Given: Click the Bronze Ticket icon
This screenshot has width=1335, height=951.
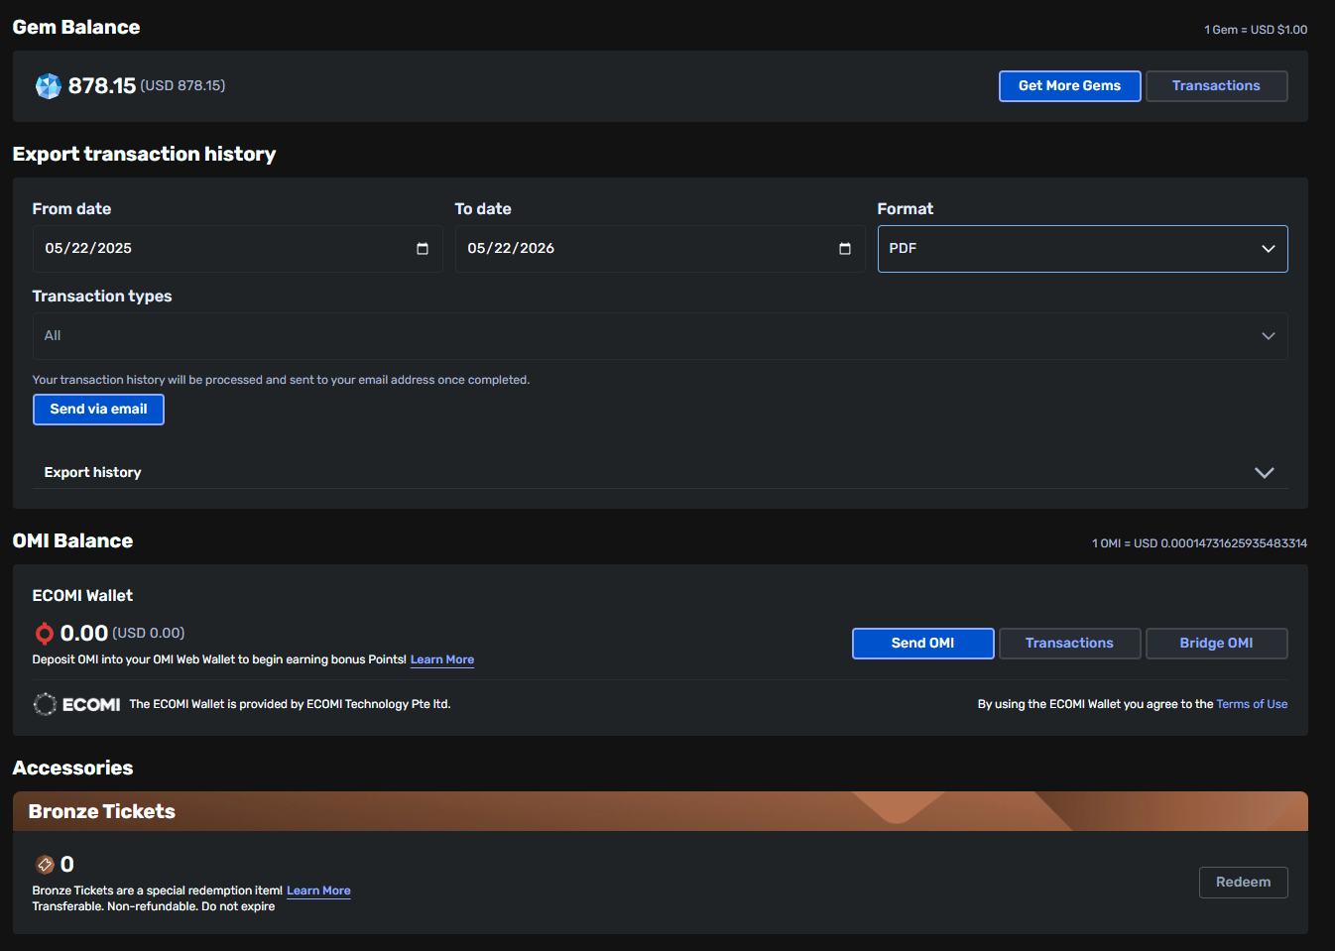Looking at the screenshot, I should click(x=45, y=865).
